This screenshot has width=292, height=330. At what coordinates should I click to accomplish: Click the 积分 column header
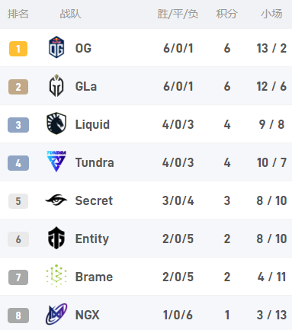pos(227,14)
